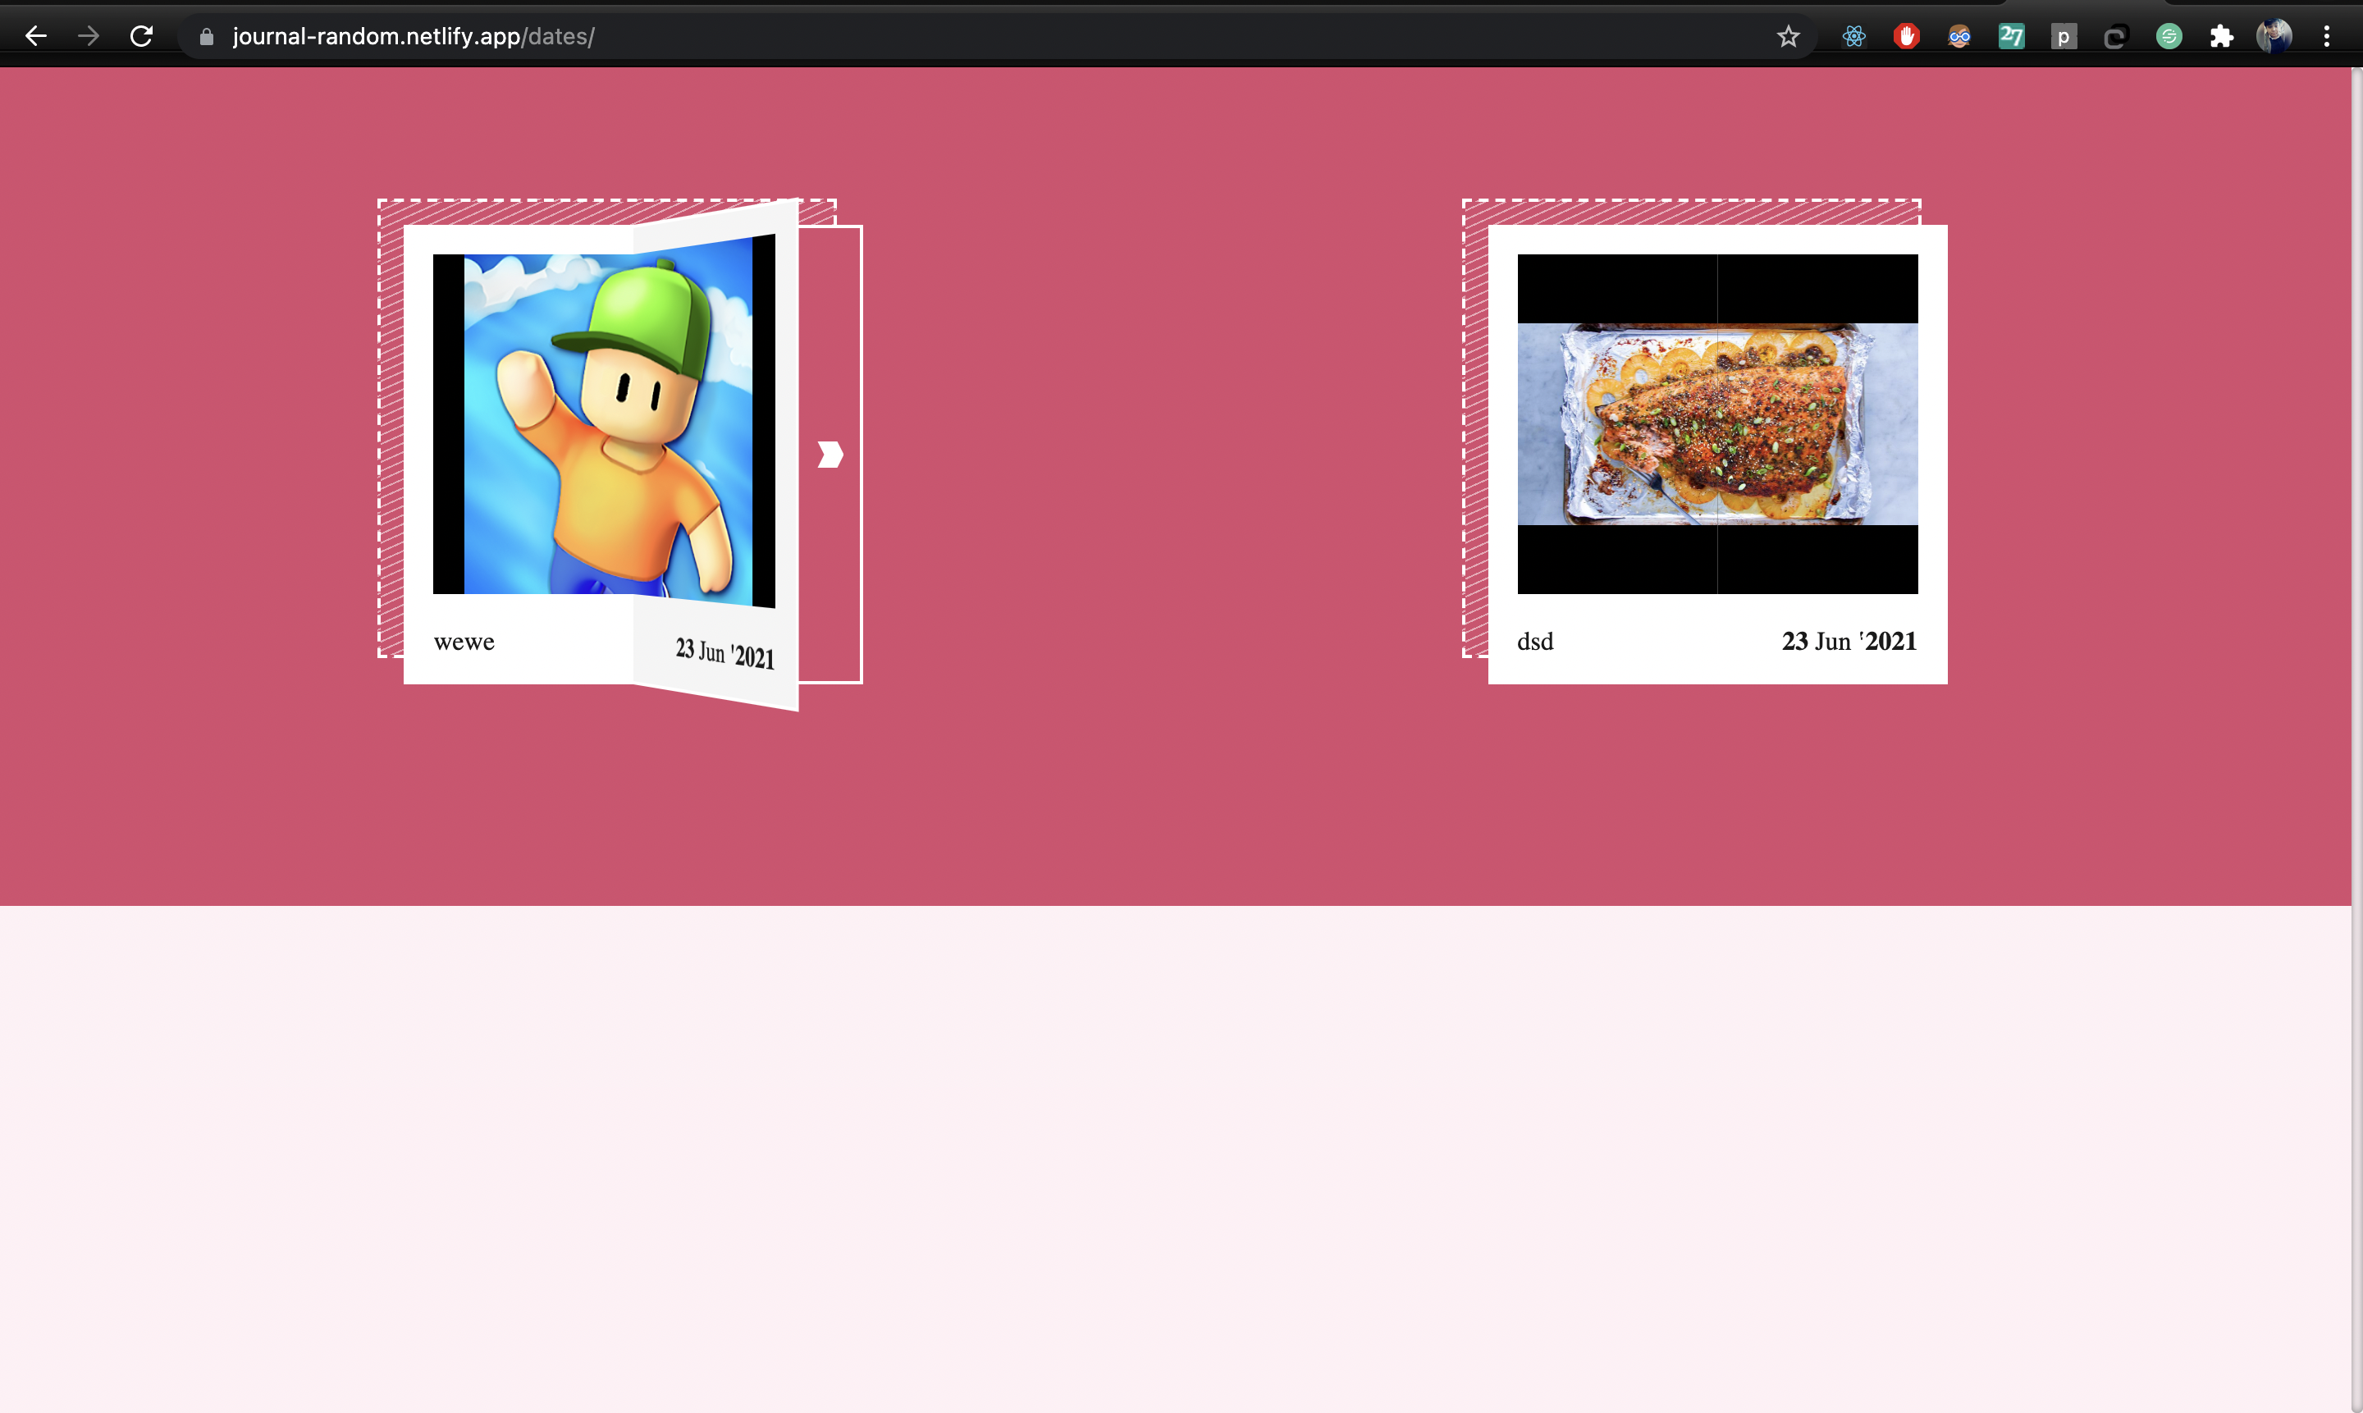Click the date on the wewe card

click(x=724, y=653)
